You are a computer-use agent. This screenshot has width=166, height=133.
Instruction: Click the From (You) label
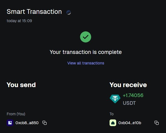(16, 114)
